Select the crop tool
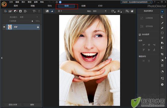The image size is (167, 108). tap(162, 54)
